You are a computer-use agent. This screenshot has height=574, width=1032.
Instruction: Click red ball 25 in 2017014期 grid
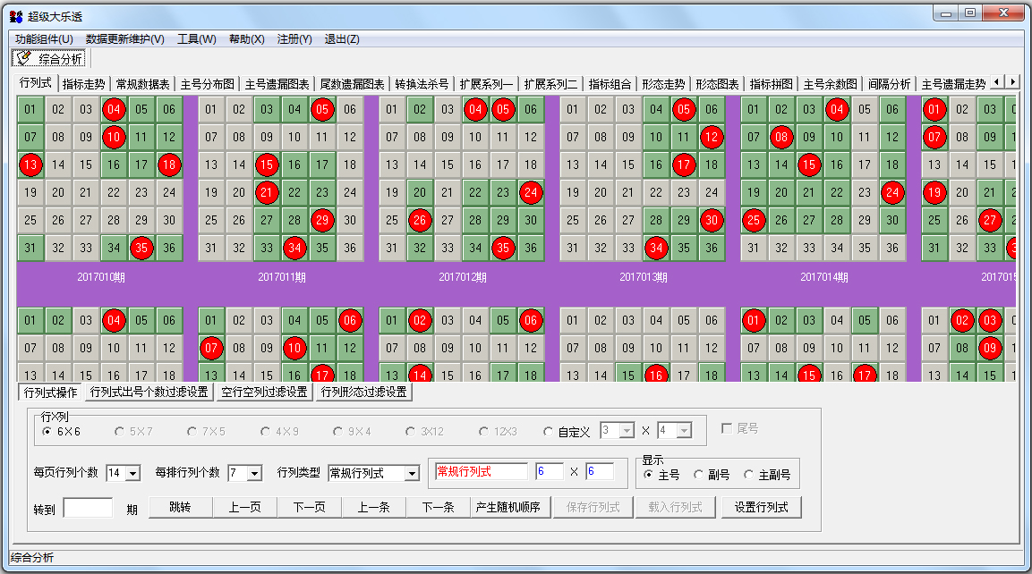754,220
